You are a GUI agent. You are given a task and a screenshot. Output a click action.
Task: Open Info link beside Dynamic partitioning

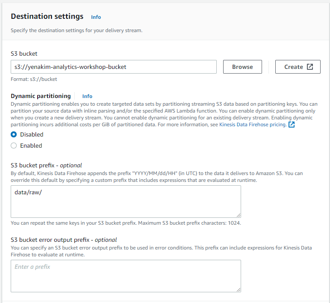pyautogui.click(x=87, y=96)
